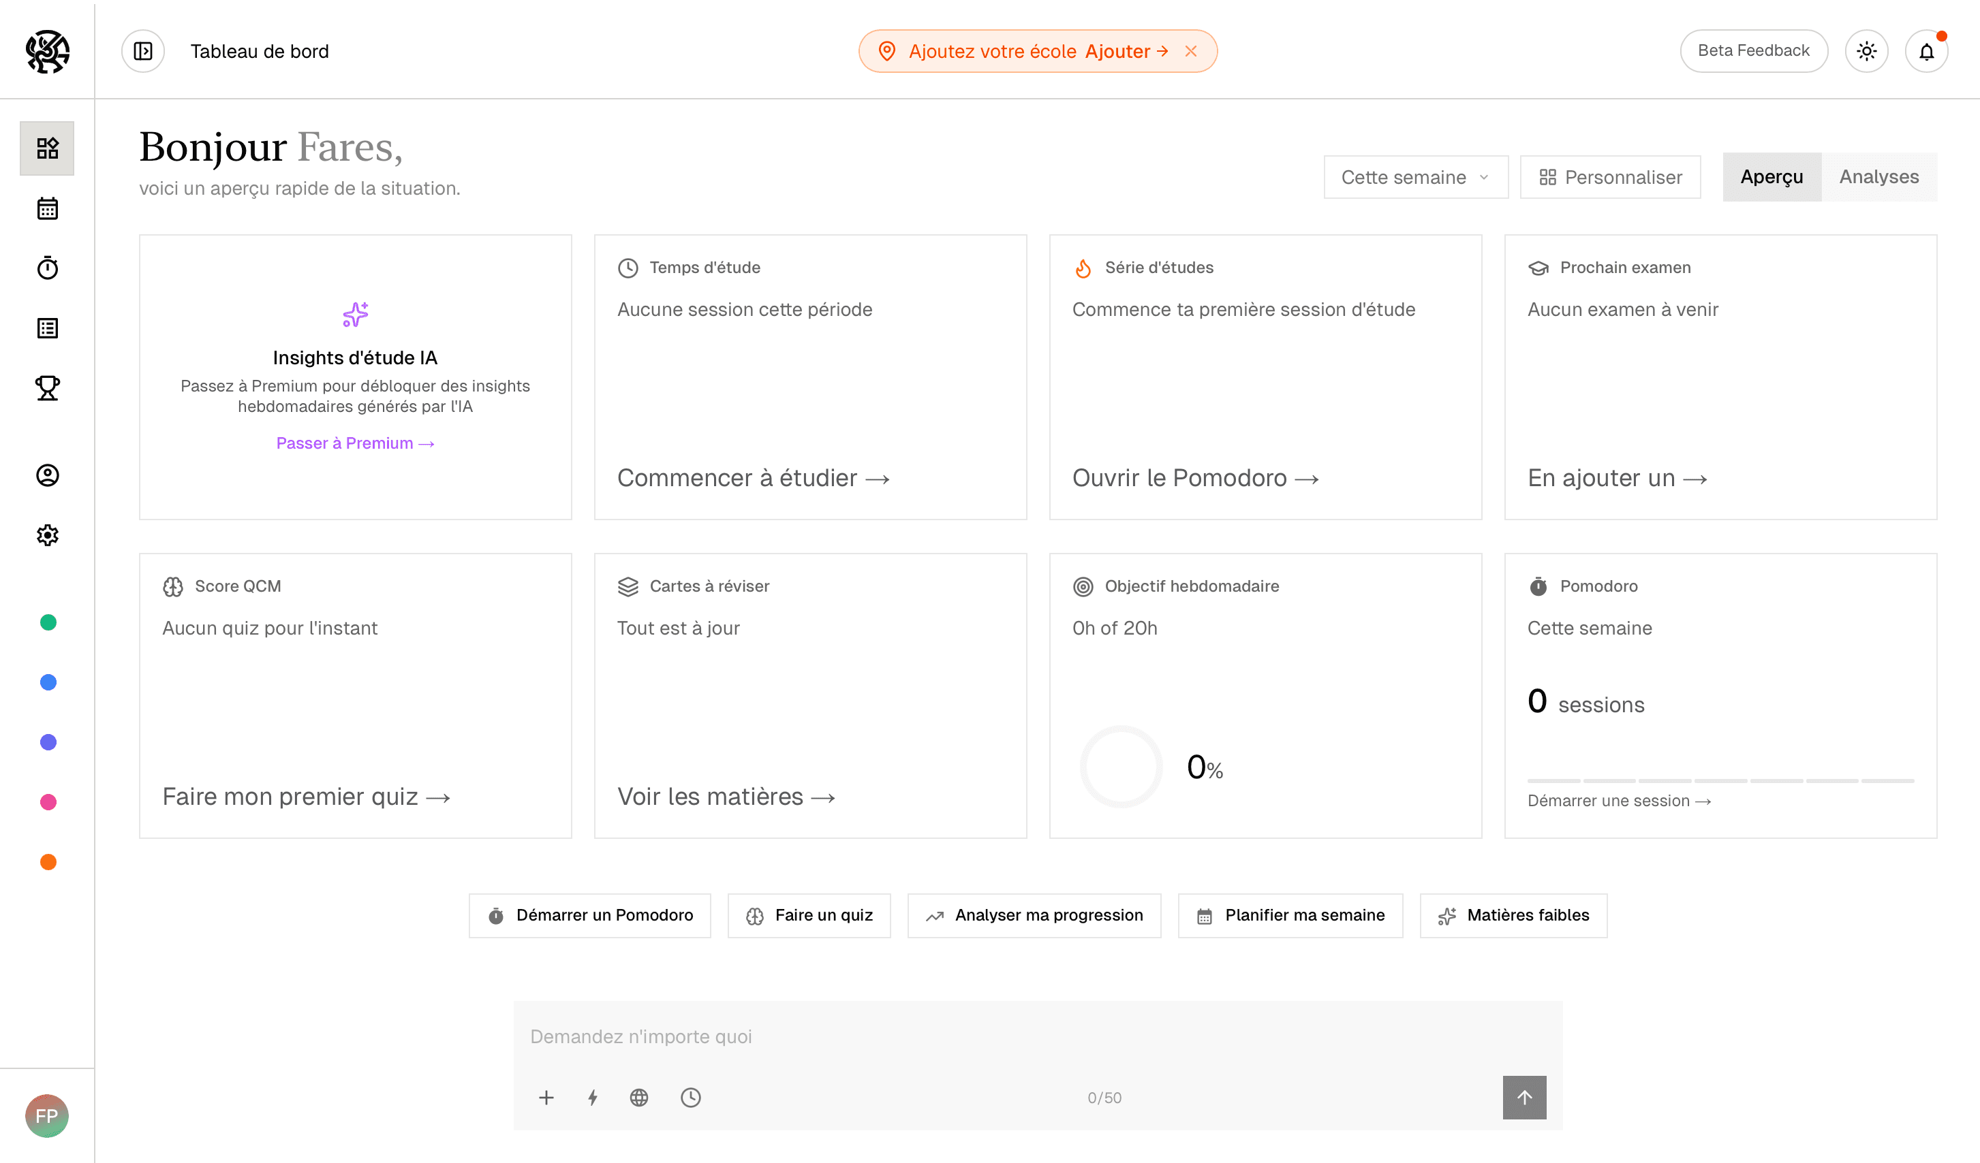Toggle light/dark theme with the sun icon
This screenshot has width=1980, height=1163.
pyautogui.click(x=1867, y=50)
